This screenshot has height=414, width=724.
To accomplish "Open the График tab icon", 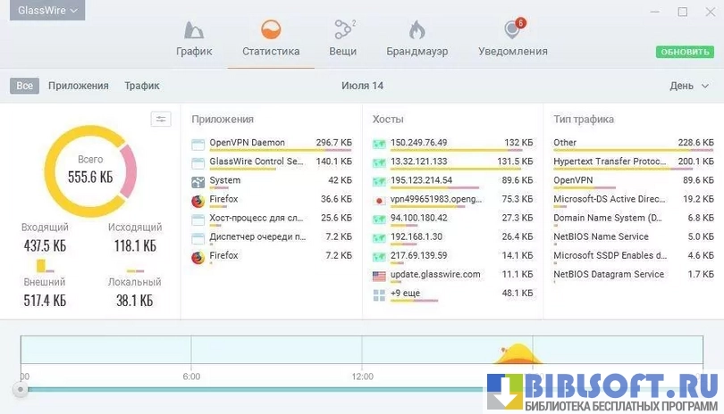I will [194, 31].
